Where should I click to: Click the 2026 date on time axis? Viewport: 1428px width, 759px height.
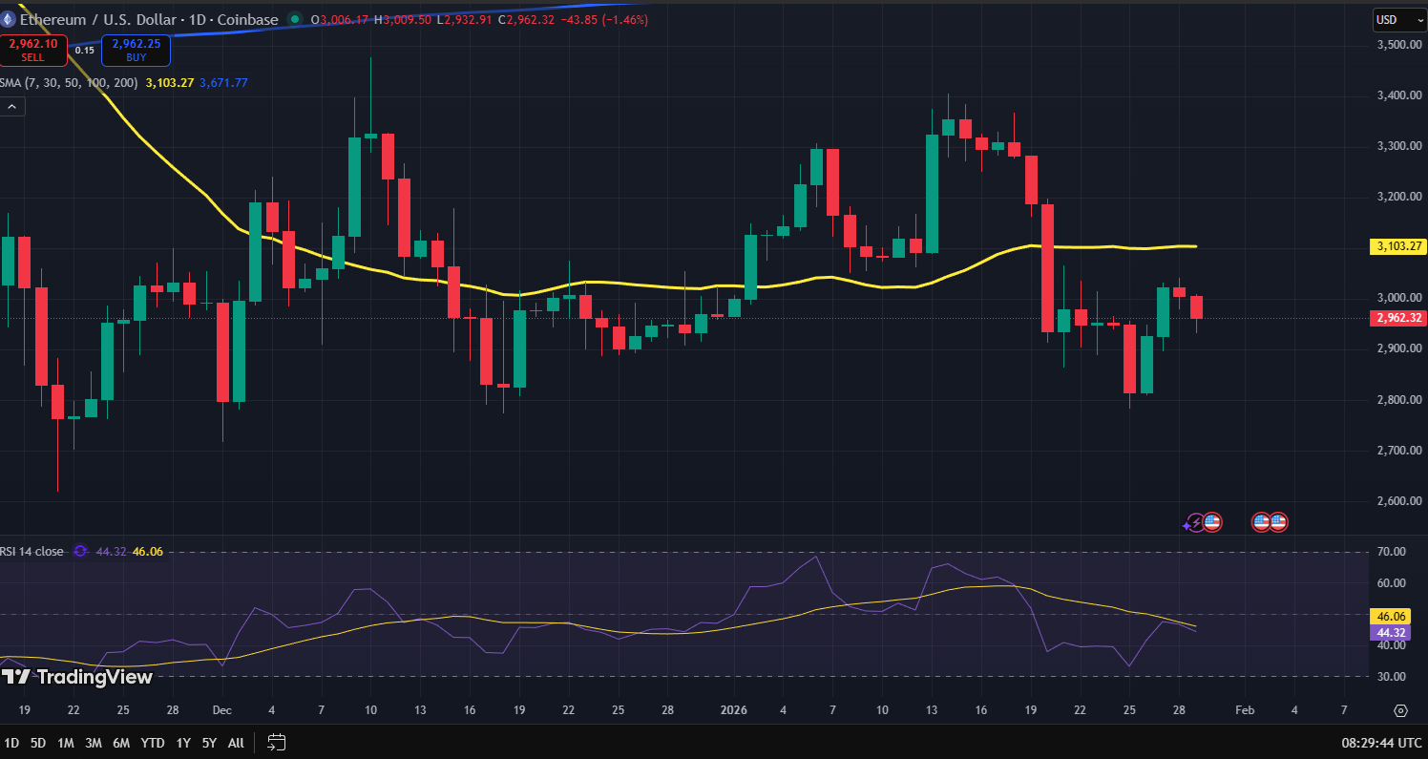tap(734, 710)
